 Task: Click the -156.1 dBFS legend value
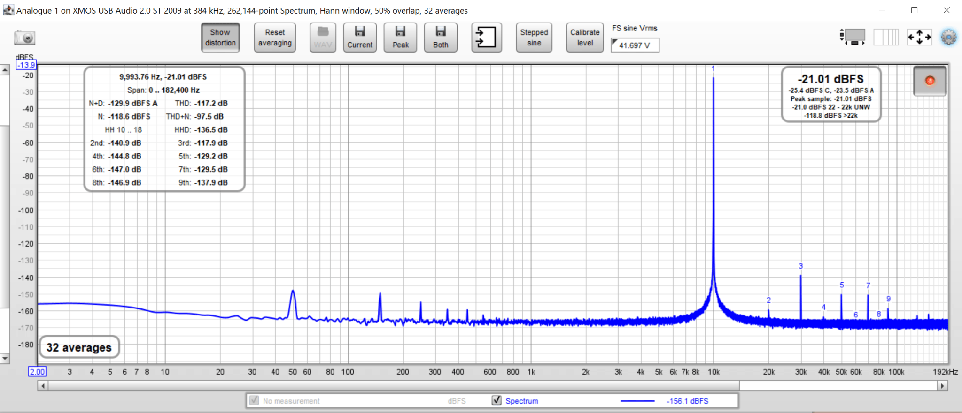687,401
